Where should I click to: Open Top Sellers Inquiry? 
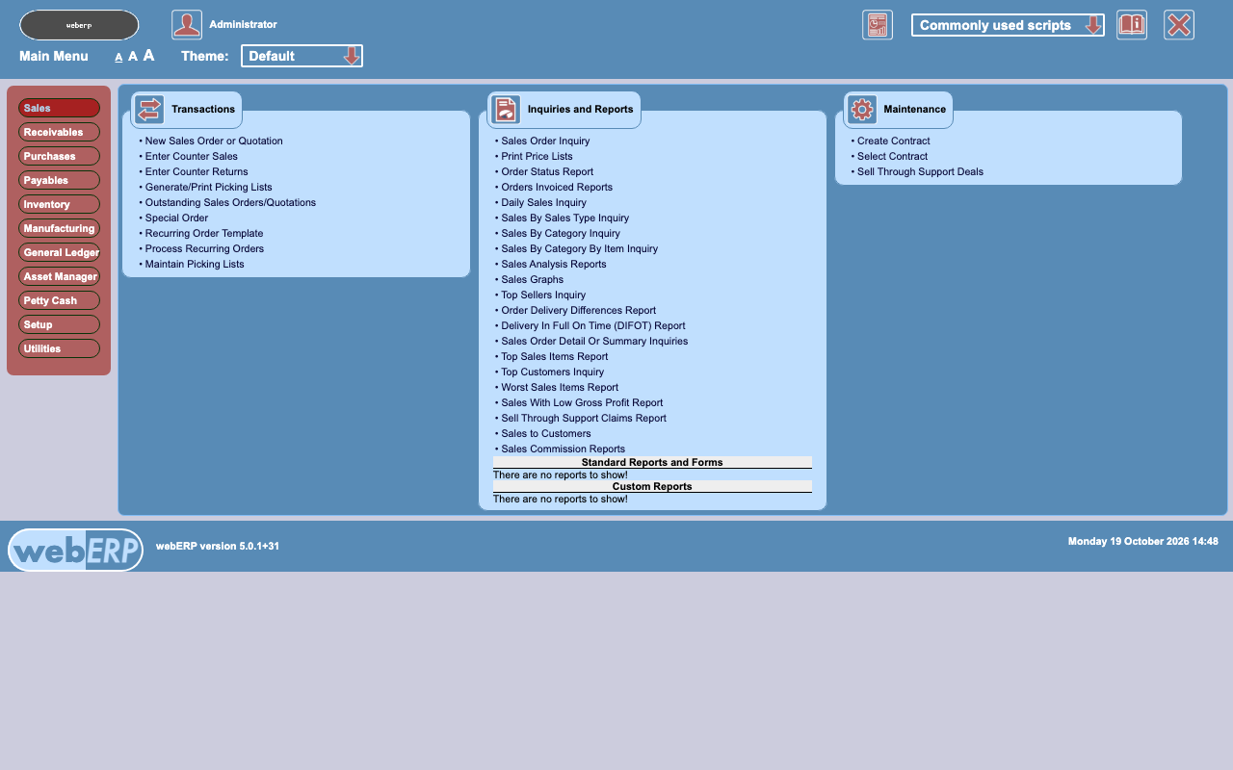click(543, 295)
